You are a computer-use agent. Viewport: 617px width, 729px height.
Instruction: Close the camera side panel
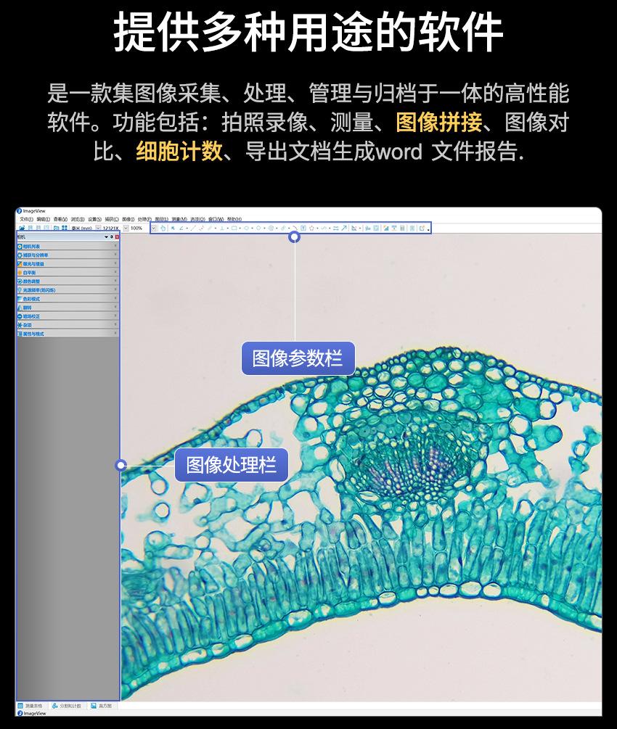pyautogui.click(x=117, y=236)
